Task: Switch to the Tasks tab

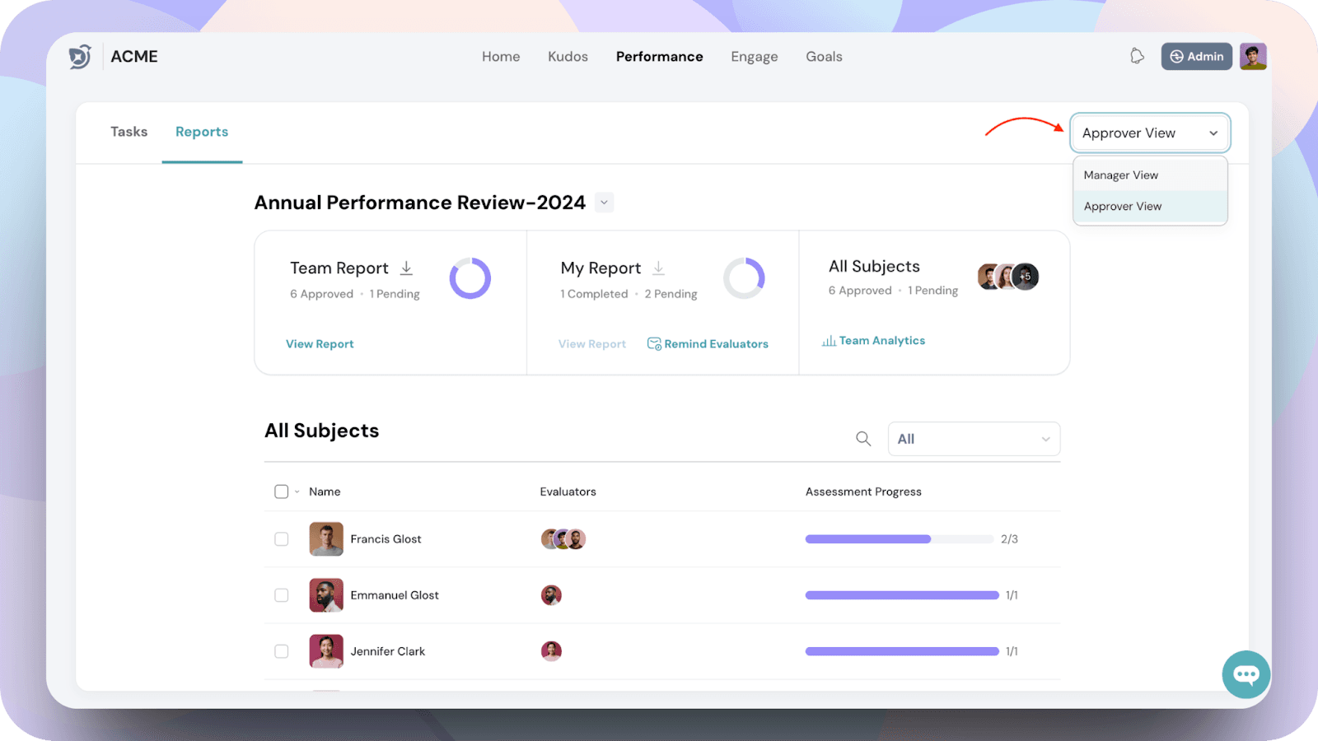Action: tap(129, 132)
